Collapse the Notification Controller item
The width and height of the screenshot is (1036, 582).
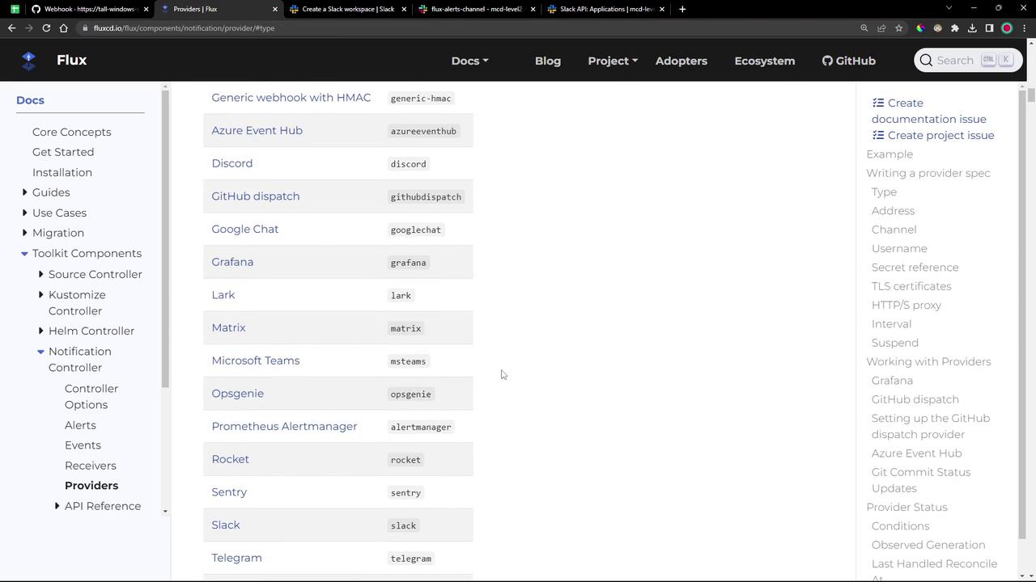pyautogui.click(x=40, y=352)
